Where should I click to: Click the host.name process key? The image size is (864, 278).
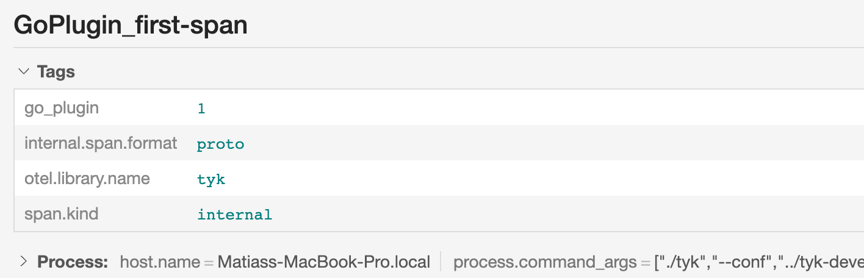tap(160, 262)
